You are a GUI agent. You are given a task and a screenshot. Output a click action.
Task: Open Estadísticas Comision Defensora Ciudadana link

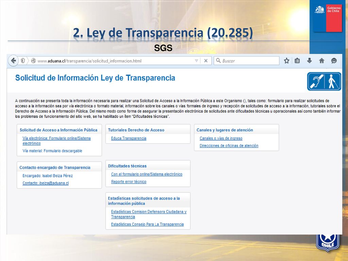tap(149, 214)
